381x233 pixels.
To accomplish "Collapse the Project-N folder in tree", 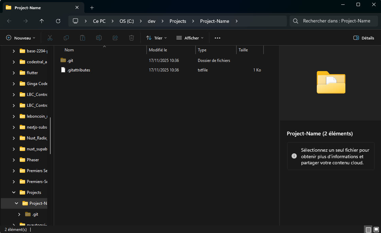I will point(16,203).
